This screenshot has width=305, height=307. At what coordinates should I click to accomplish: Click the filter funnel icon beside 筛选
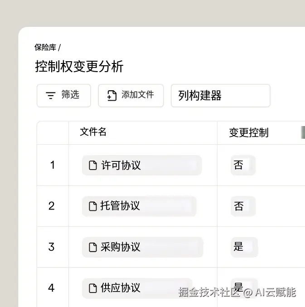(x=51, y=95)
